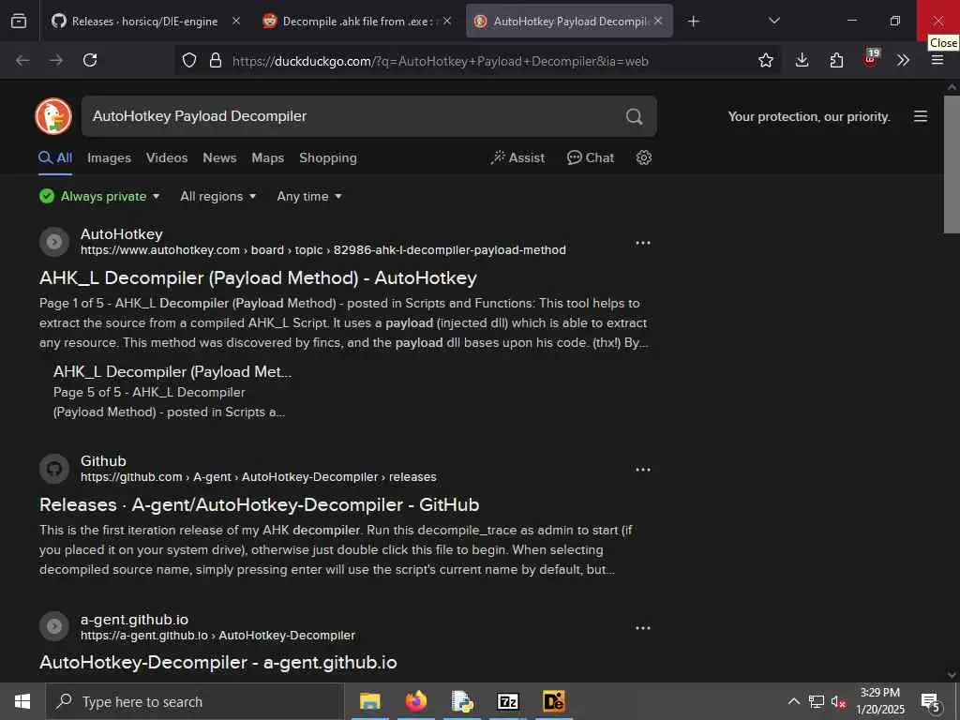Click the github.com A-gent releases URL

tap(259, 477)
